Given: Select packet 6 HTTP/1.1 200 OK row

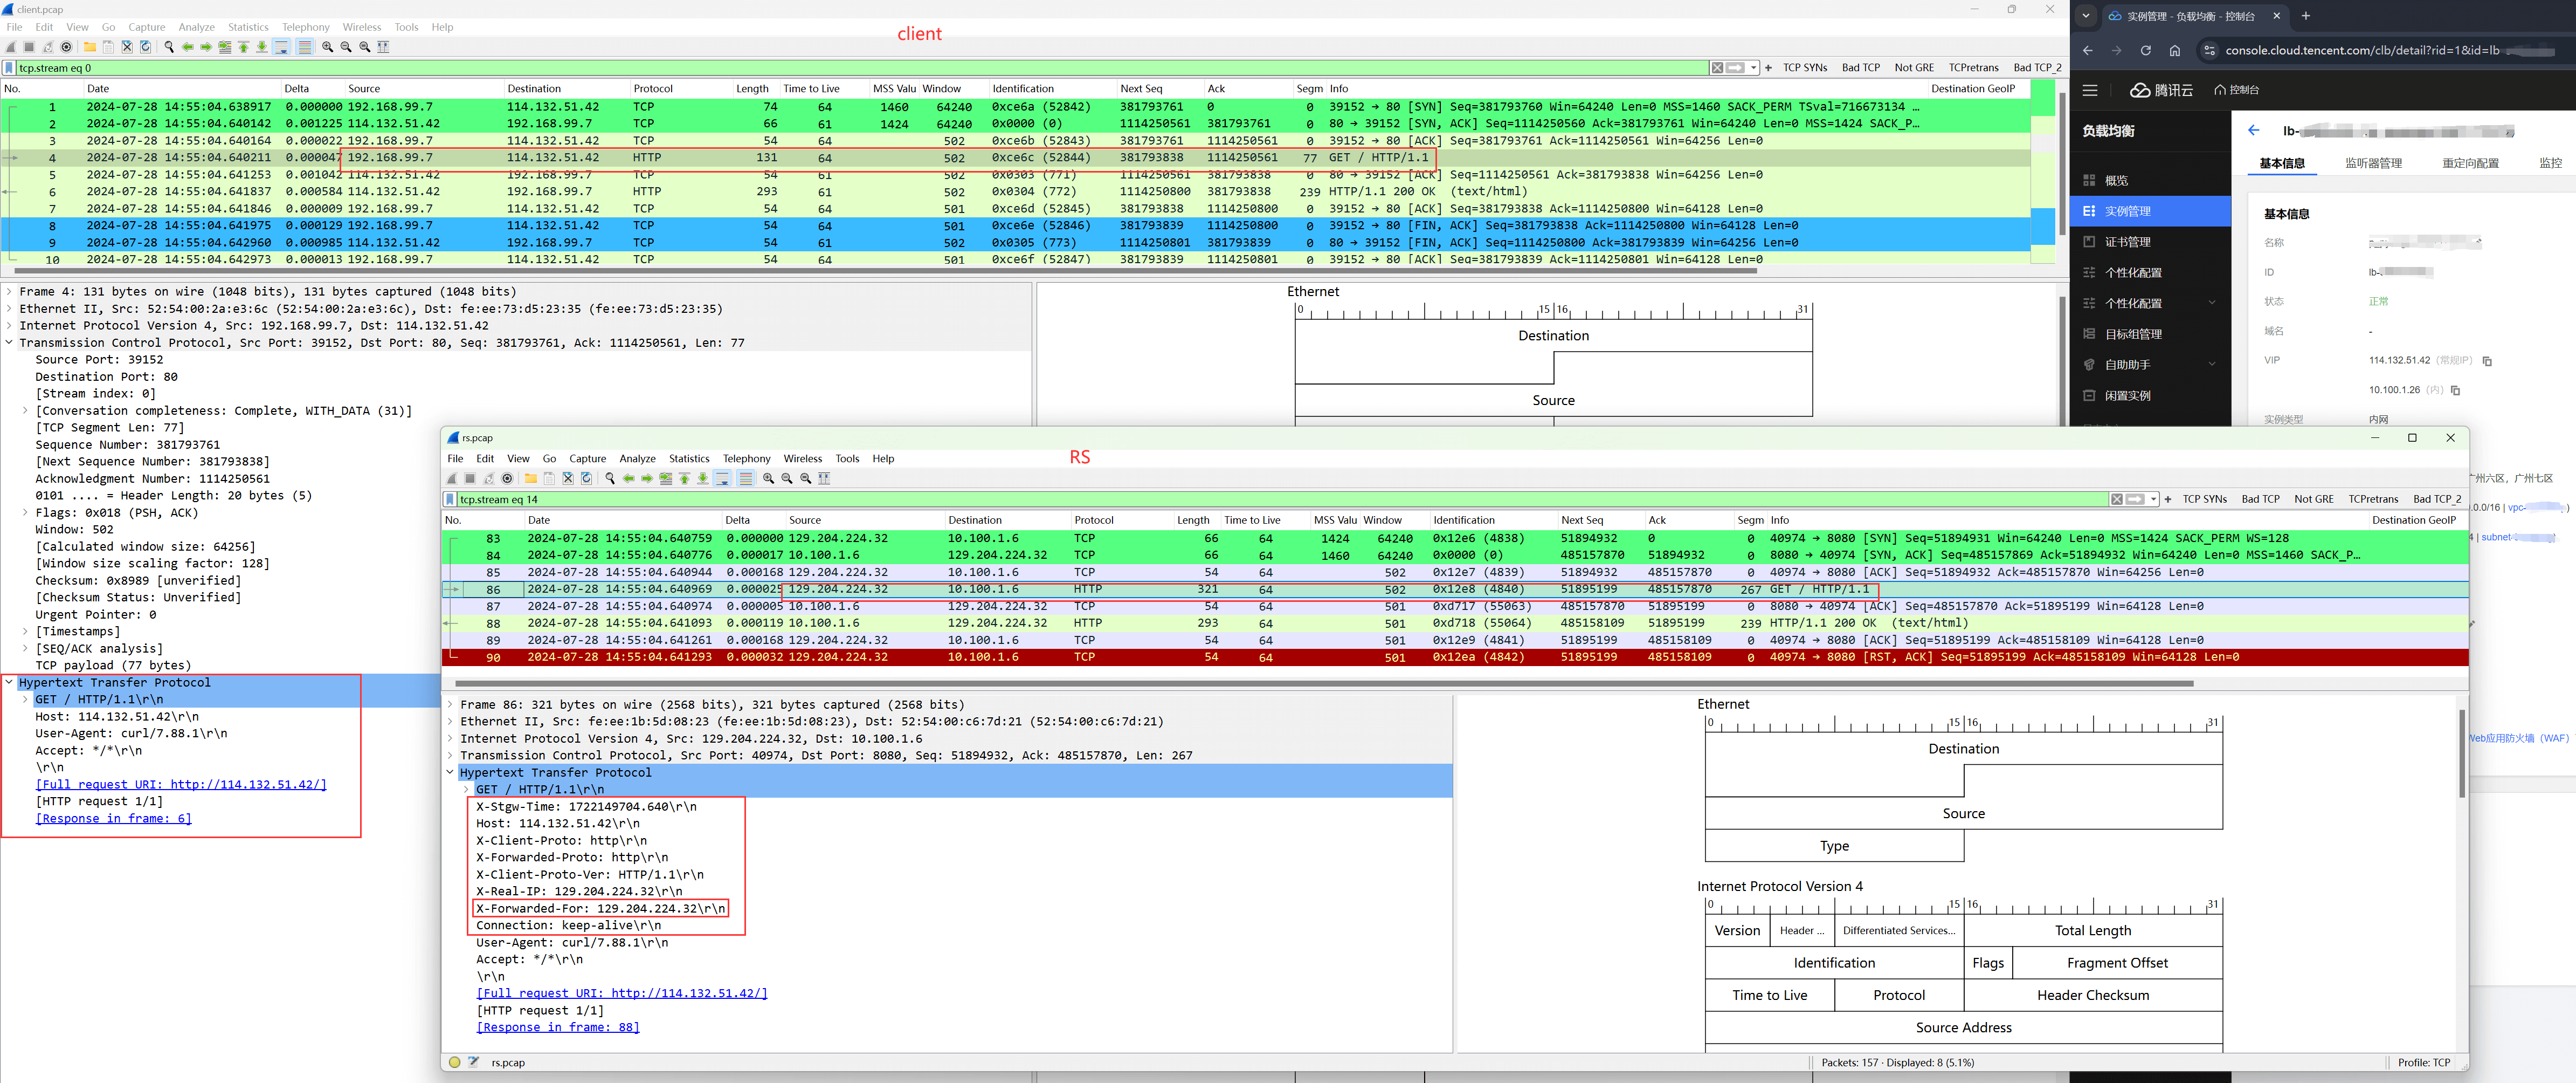Looking at the screenshot, I should pyautogui.click(x=1015, y=191).
